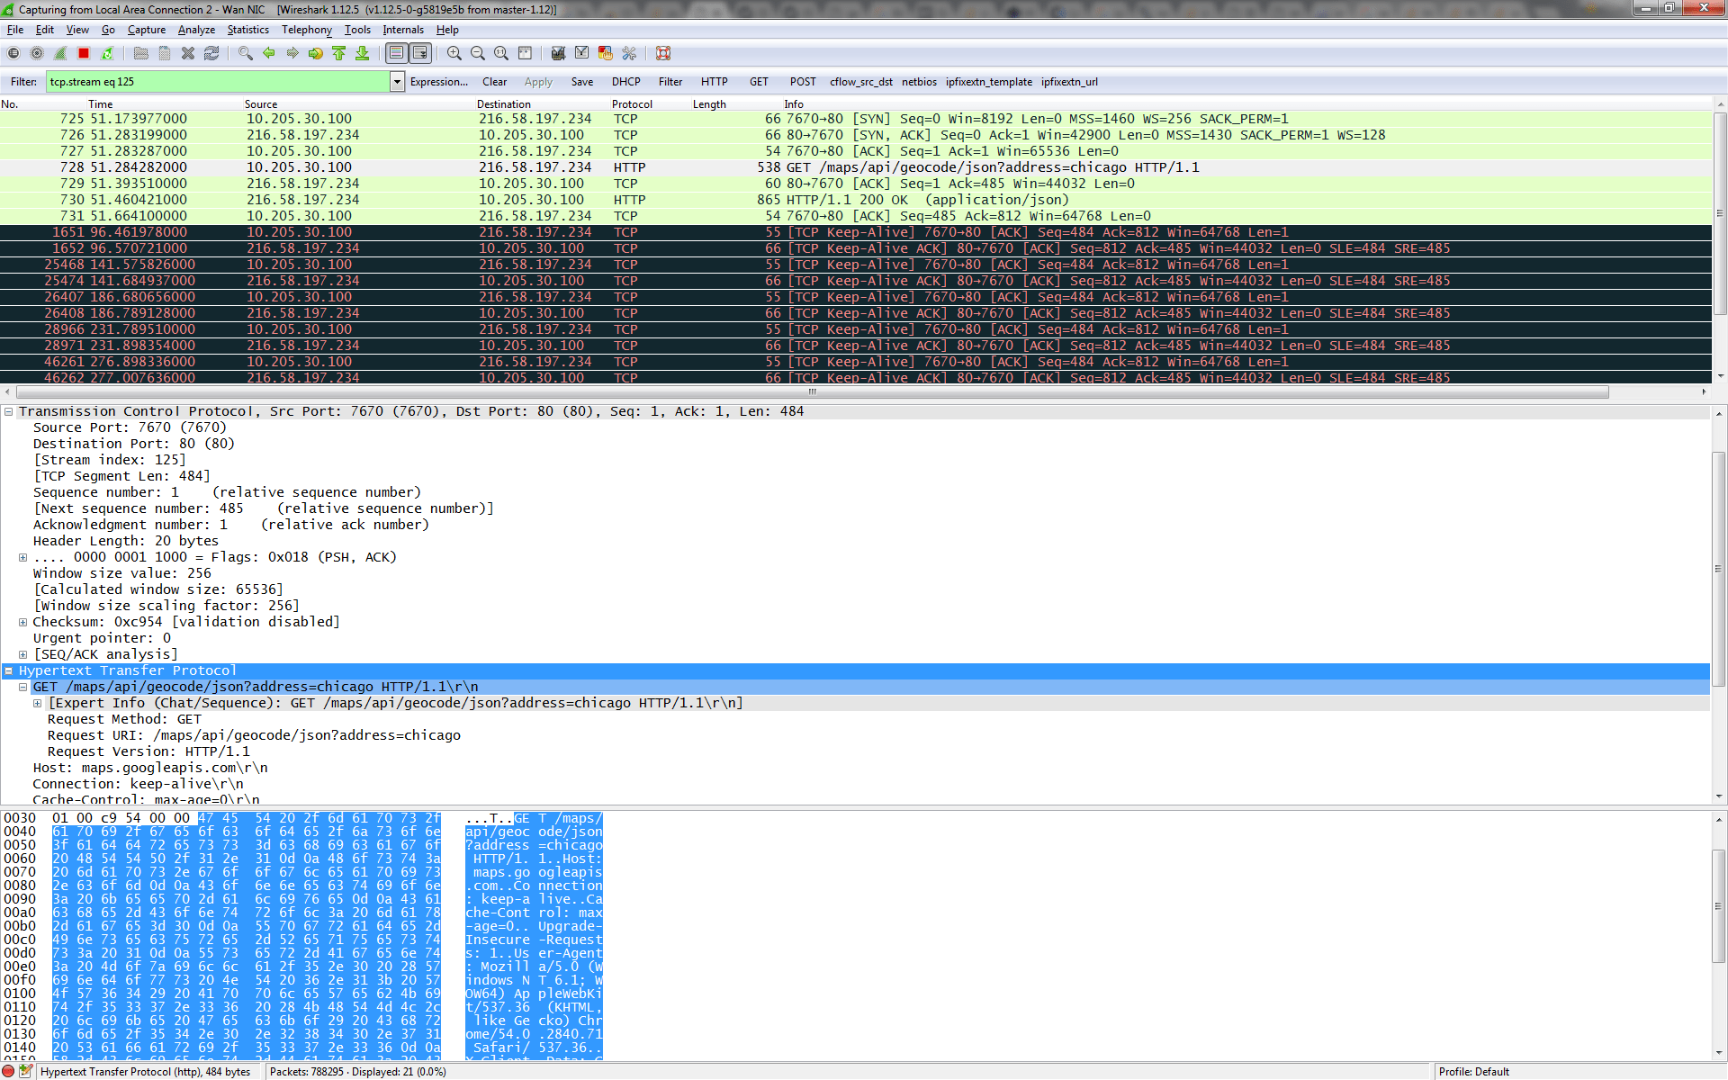Click the Clear filter button
The image size is (1728, 1080).
[494, 82]
